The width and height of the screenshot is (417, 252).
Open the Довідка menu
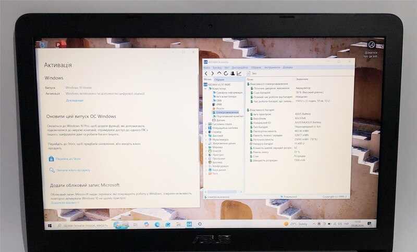coord(288,68)
